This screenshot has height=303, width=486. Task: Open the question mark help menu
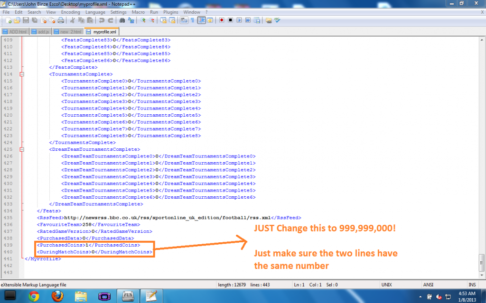pos(206,12)
